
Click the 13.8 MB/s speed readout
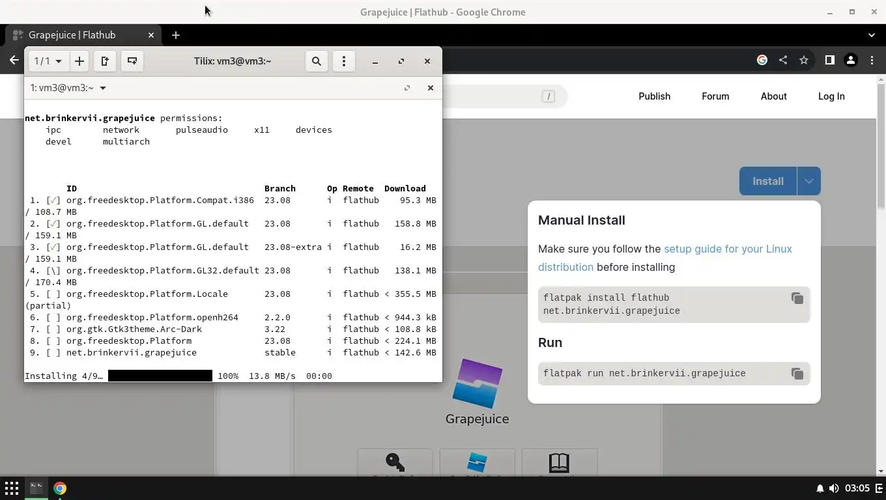coord(272,376)
